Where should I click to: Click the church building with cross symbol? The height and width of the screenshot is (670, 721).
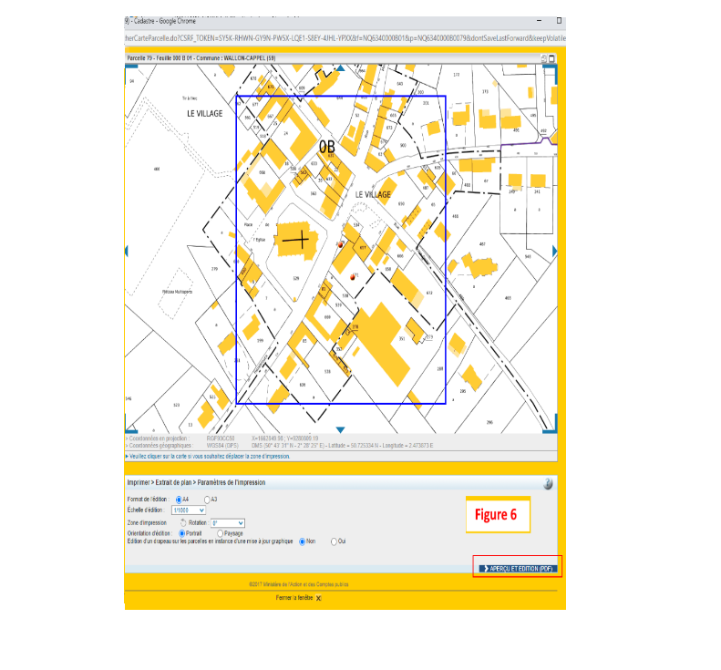pos(297,241)
